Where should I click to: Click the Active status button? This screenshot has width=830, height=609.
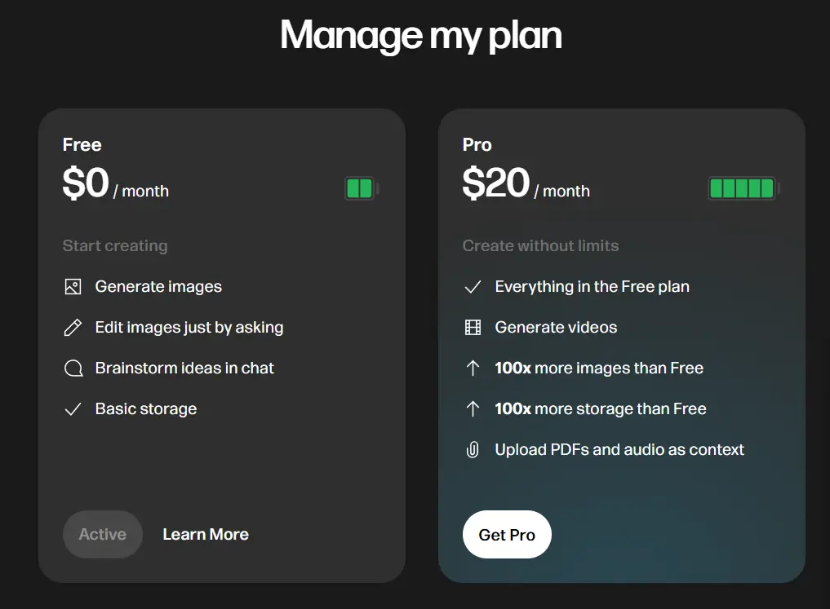(103, 534)
